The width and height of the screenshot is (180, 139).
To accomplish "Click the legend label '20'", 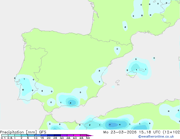I will pyautogui.click(x=49, y=138).
